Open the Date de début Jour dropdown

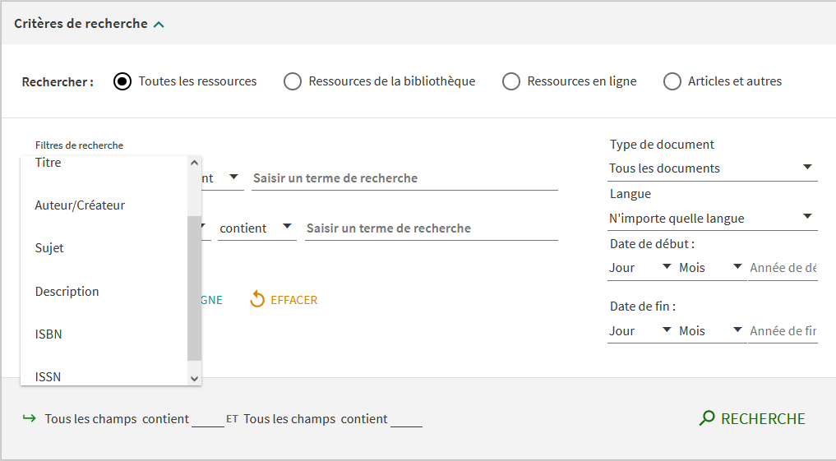641,268
